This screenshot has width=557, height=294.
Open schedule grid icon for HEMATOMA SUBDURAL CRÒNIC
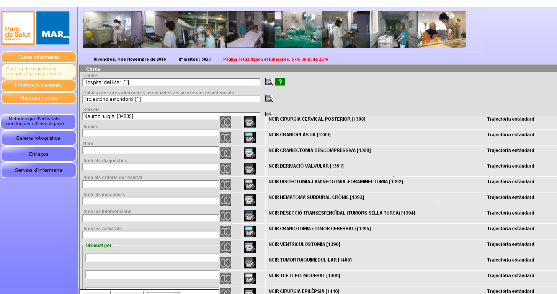click(x=250, y=200)
